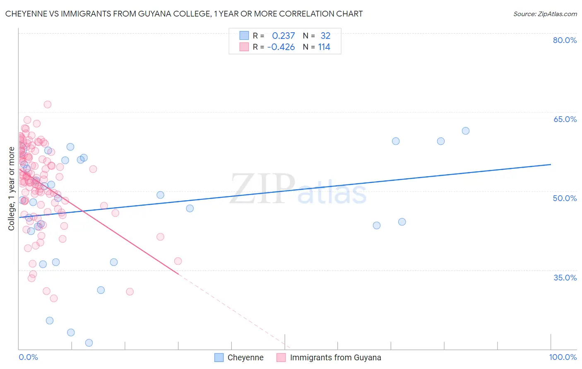The width and height of the screenshot is (582, 369).
Task: Click the pink swatch in the correlation legend
Action: 244,47
